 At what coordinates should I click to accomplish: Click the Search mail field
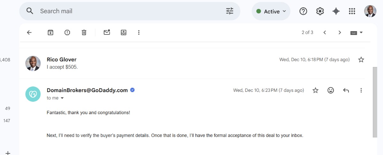coord(128,11)
